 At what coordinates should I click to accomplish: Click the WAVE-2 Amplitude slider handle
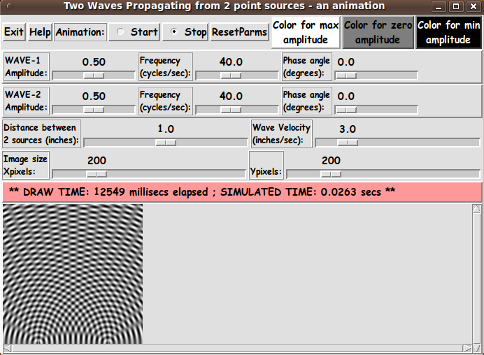click(94, 110)
